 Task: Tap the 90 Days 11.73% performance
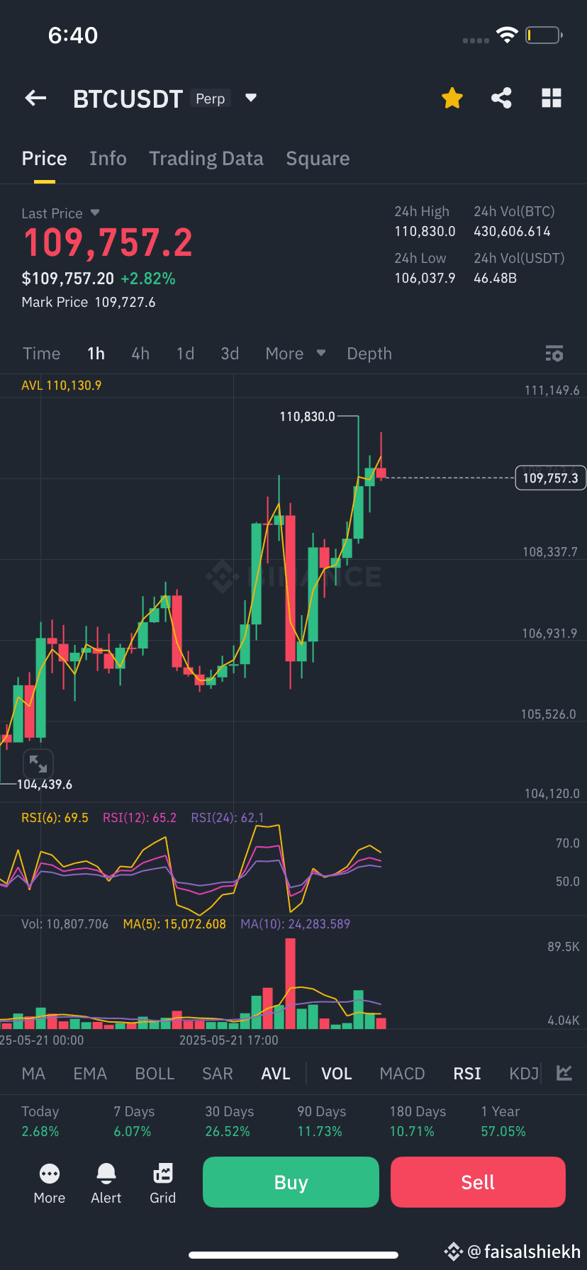[321, 1121]
